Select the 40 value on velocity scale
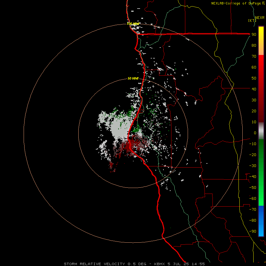This screenshot has height=266, width=266. pyautogui.click(x=254, y=89)
